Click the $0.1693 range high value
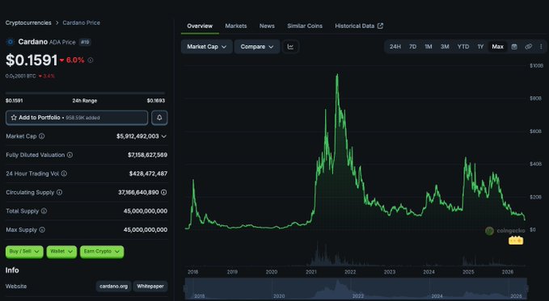The height and width of the screenshot is (301, 549). pyautogui.click(x=156, y=101)
